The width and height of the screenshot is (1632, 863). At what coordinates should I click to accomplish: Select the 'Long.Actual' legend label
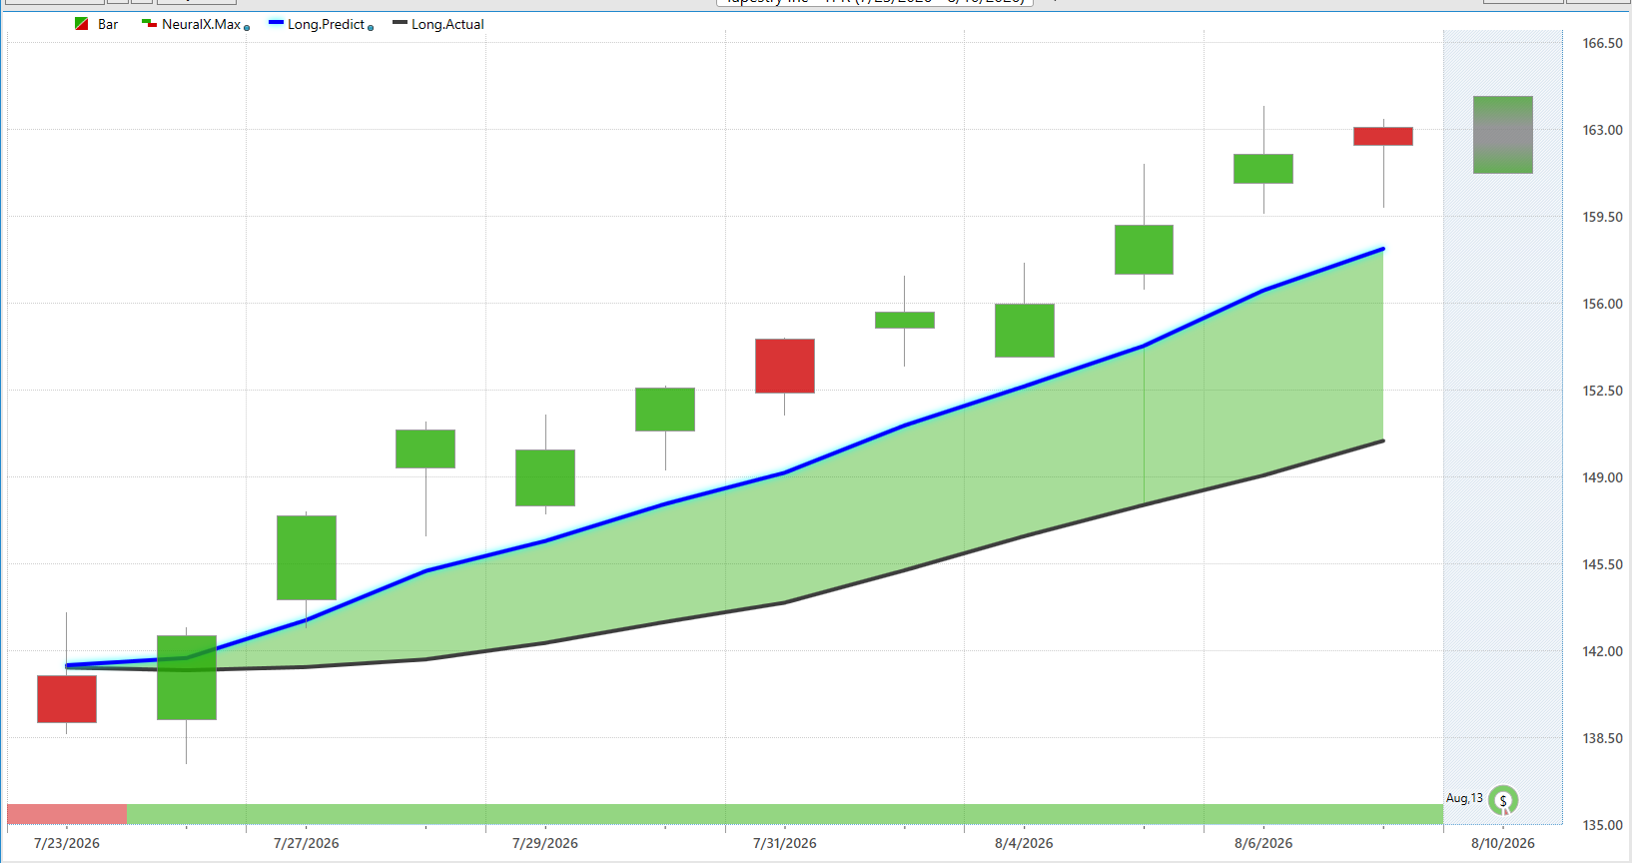447,24
